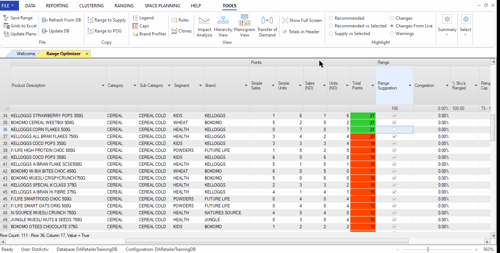Open the FILE menu
The height and width of the screenshot is (253, 500).
9,5
